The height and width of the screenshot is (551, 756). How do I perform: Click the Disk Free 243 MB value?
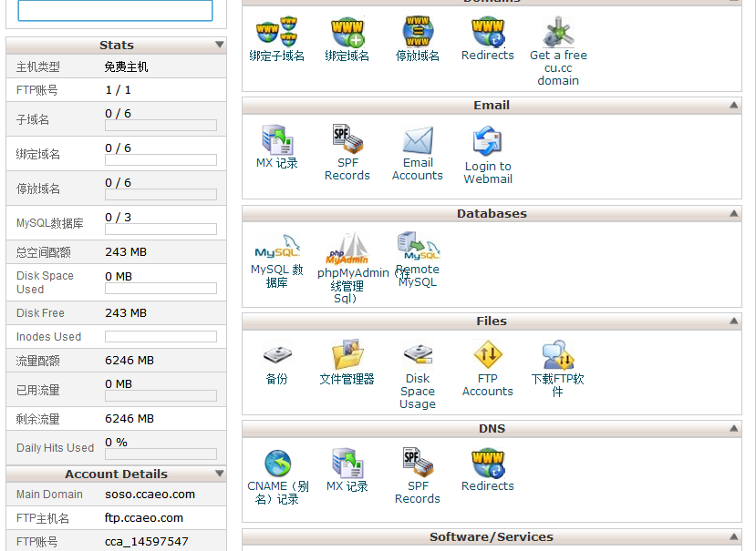pos(126,312)
